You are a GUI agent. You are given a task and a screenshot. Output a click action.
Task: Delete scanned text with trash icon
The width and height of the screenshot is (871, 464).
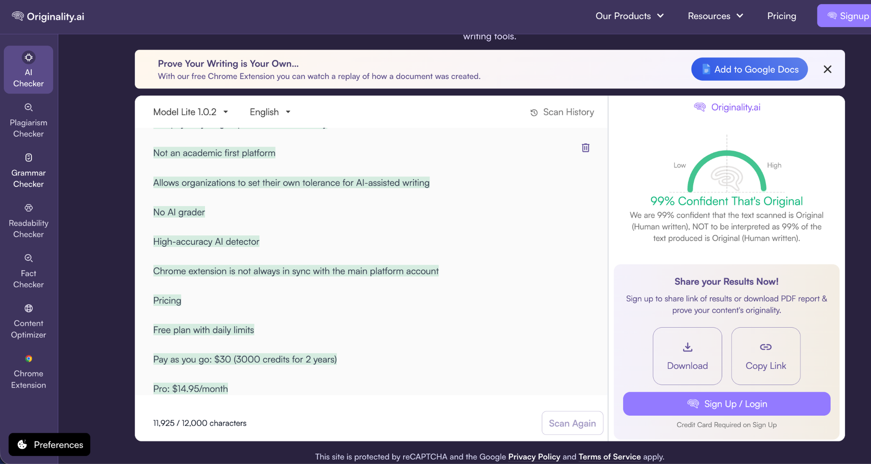tap(585, 148)
